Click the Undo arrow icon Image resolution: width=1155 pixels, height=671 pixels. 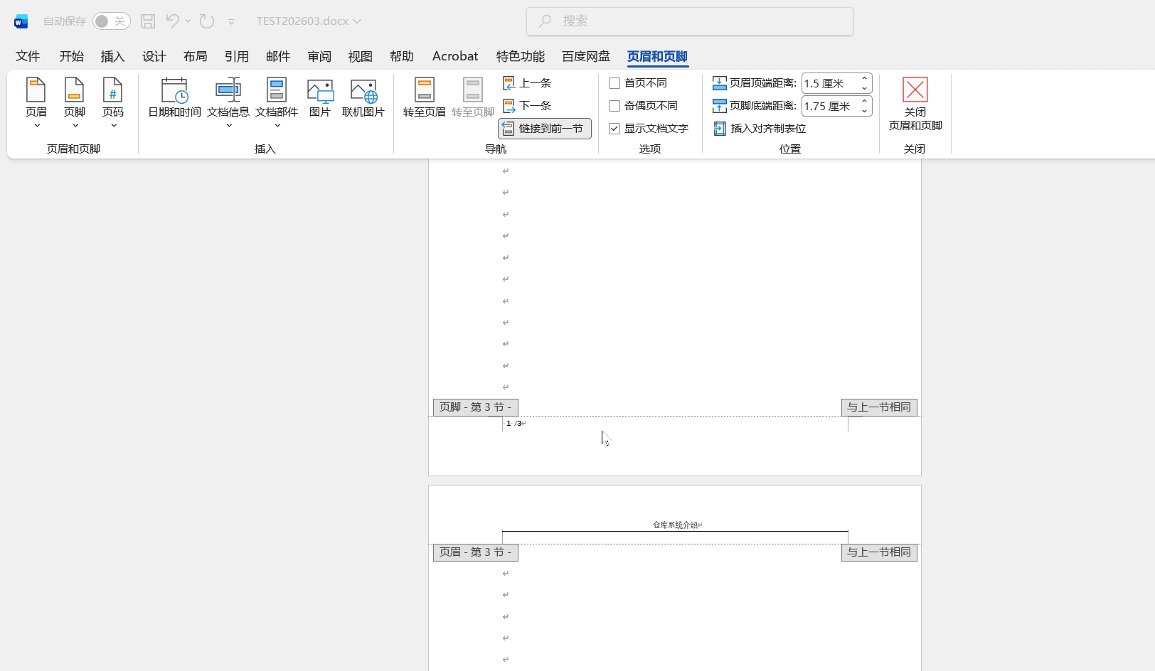pyautogui.click(x=172, y=21)
